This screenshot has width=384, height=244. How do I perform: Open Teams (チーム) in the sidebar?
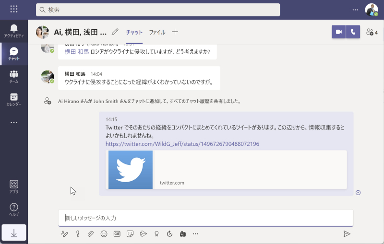(x=14, y=77)
